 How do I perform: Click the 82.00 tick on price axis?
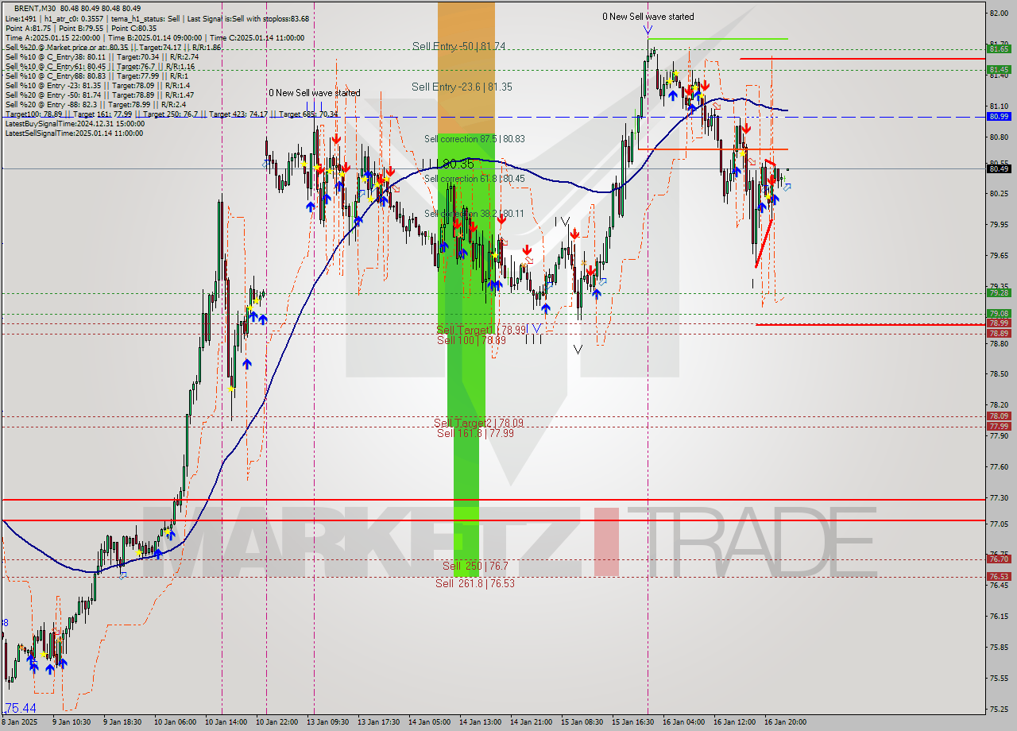[999, 13]
